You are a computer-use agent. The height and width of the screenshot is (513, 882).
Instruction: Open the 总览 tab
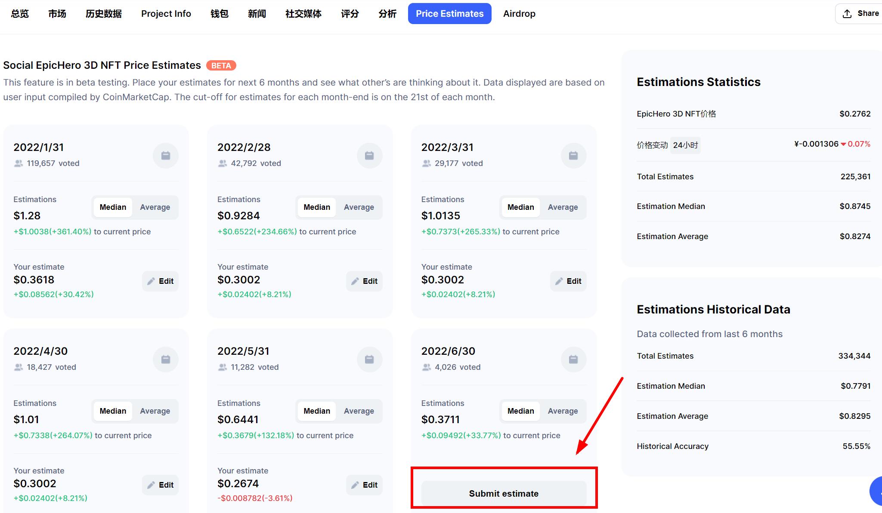[20, 14]
